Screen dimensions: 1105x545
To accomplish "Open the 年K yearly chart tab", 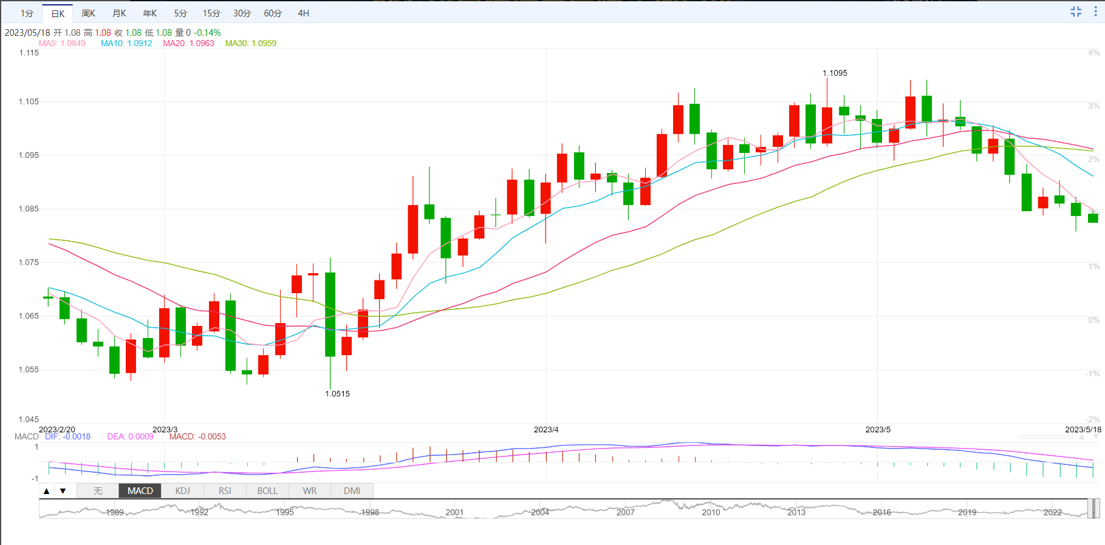I will point(149,13).
